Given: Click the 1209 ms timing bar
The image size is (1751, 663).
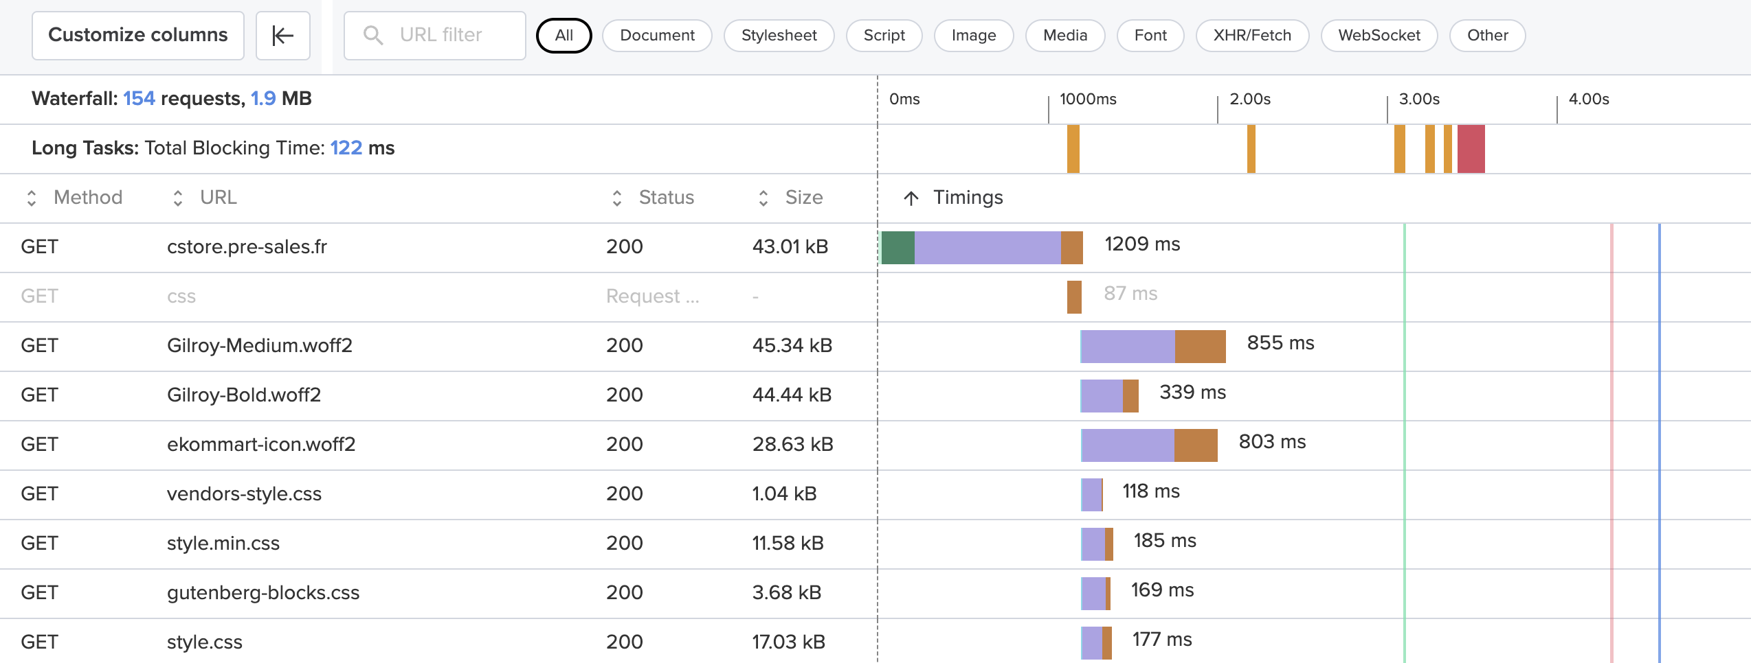Looking at the screenshot, I should [x=982, y=248].
